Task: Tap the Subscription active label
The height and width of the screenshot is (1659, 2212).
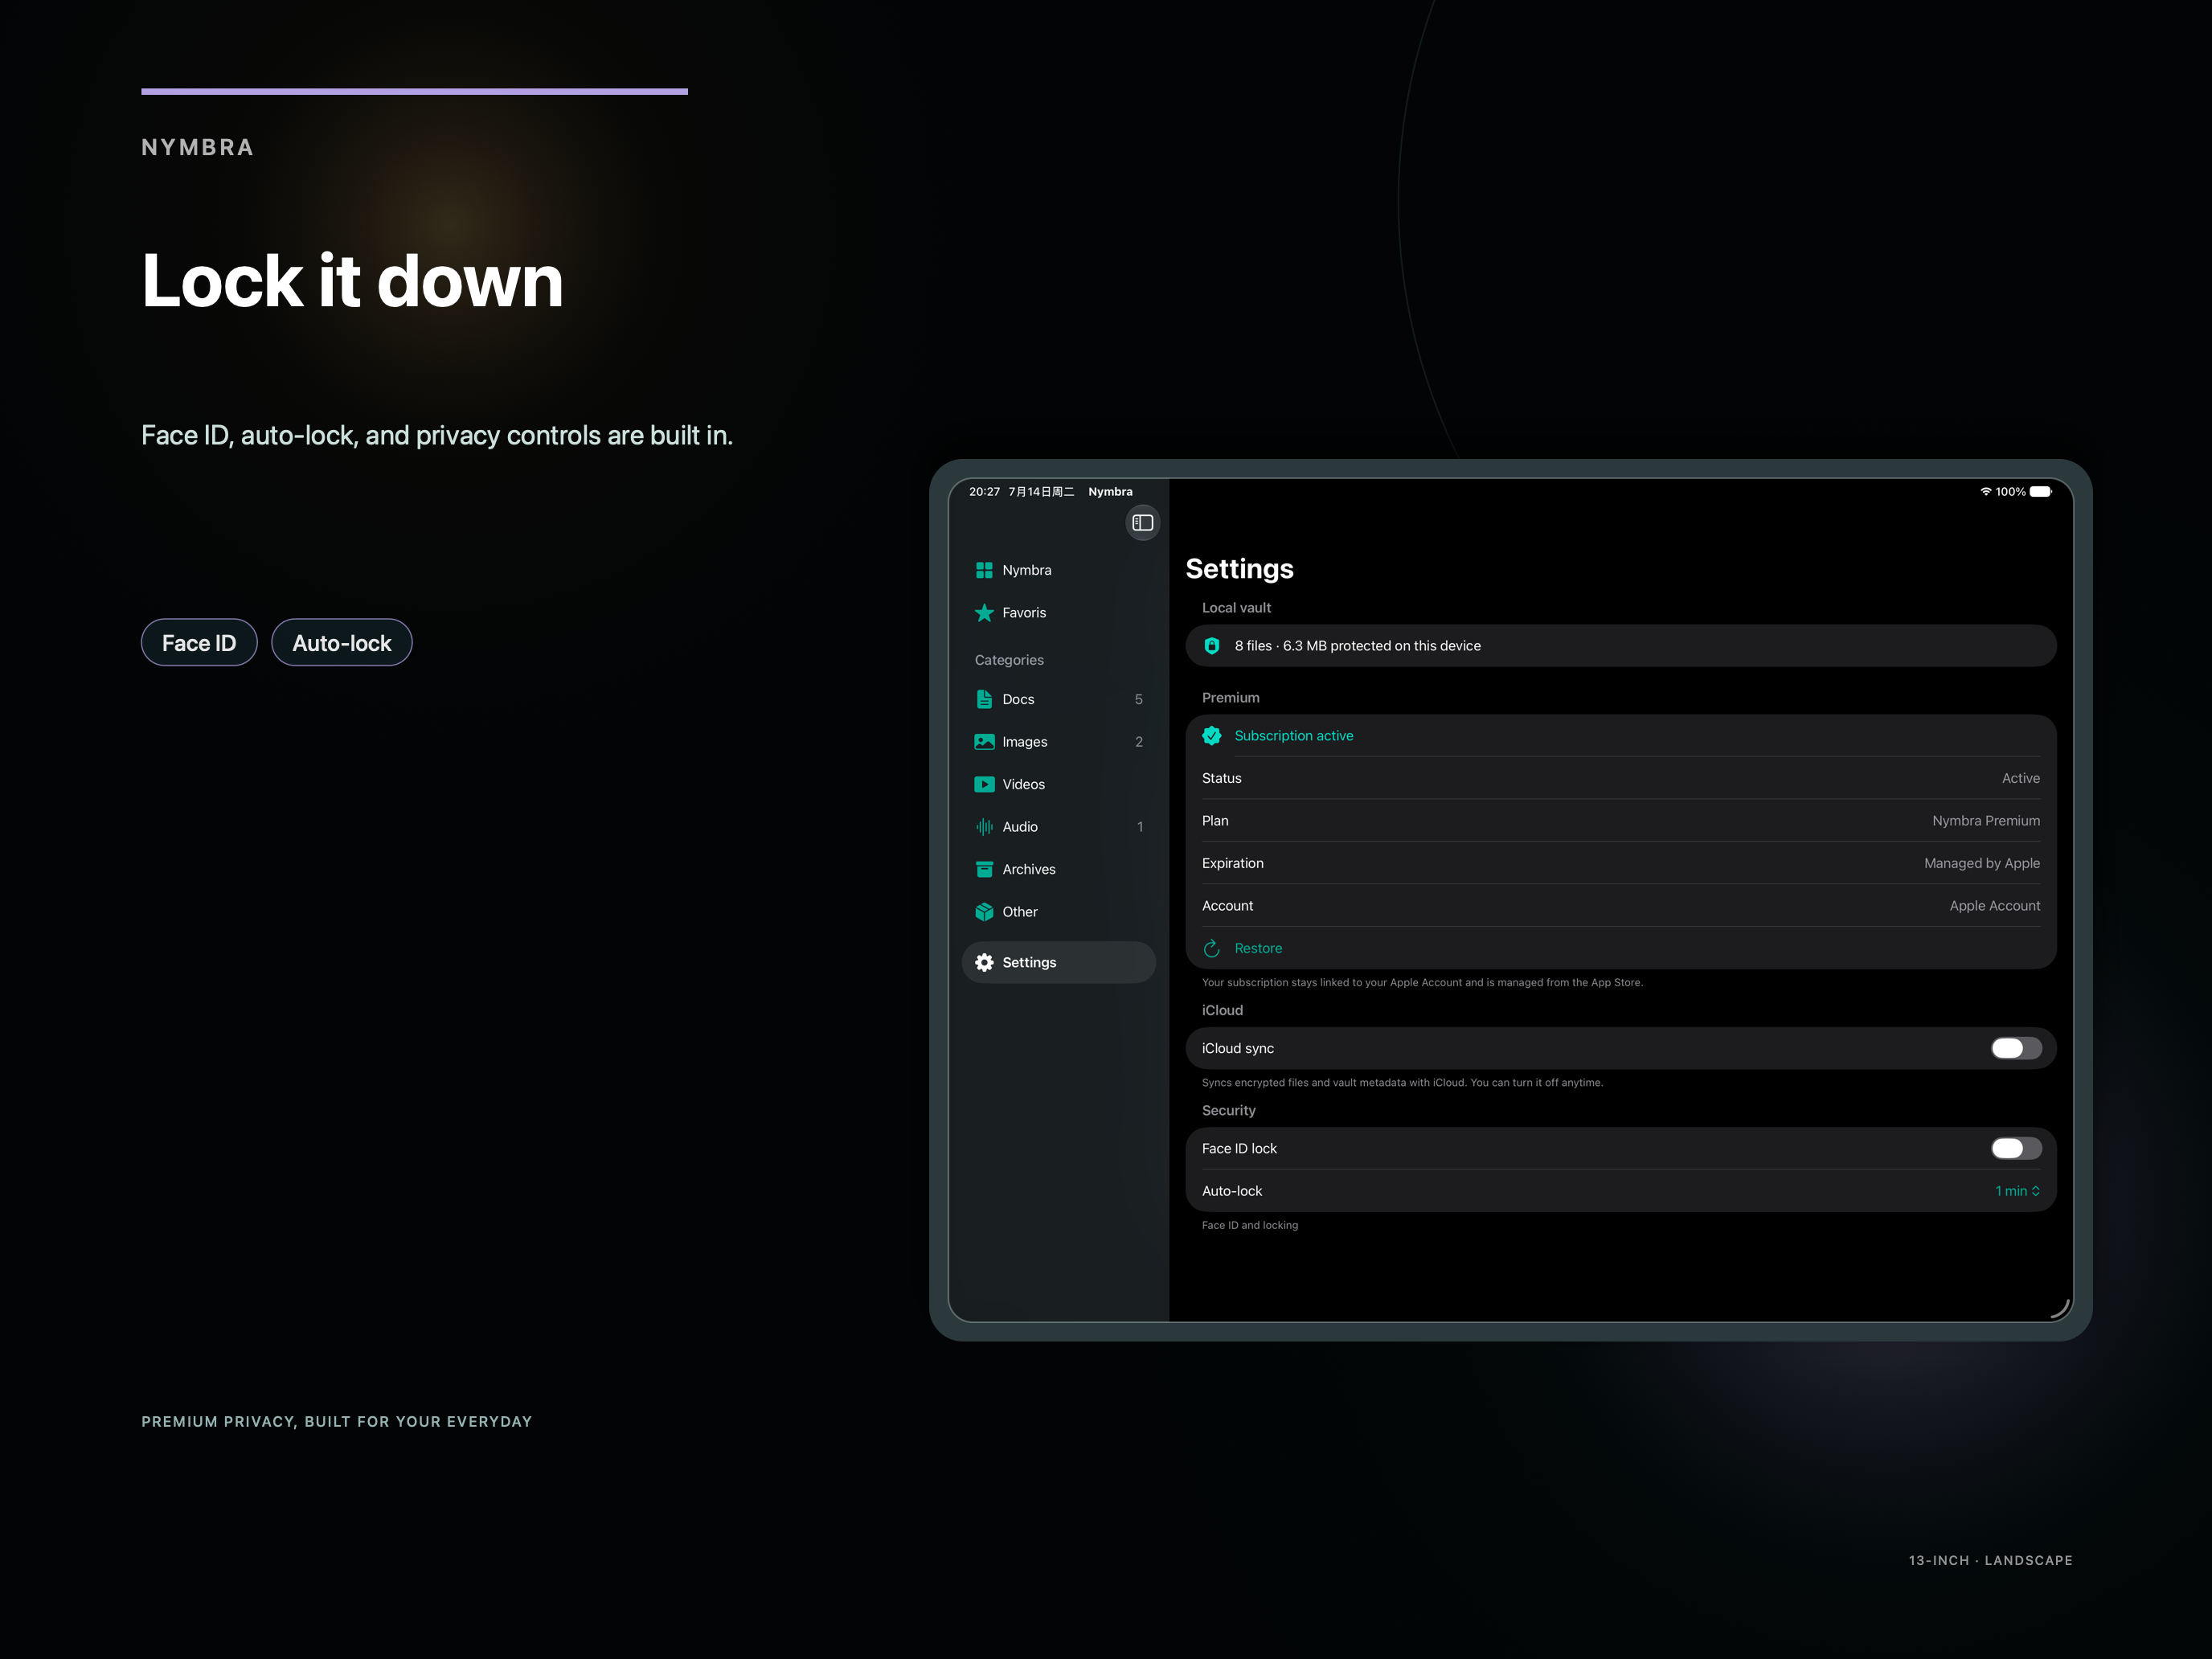Action: click(x=1294, y=736)
